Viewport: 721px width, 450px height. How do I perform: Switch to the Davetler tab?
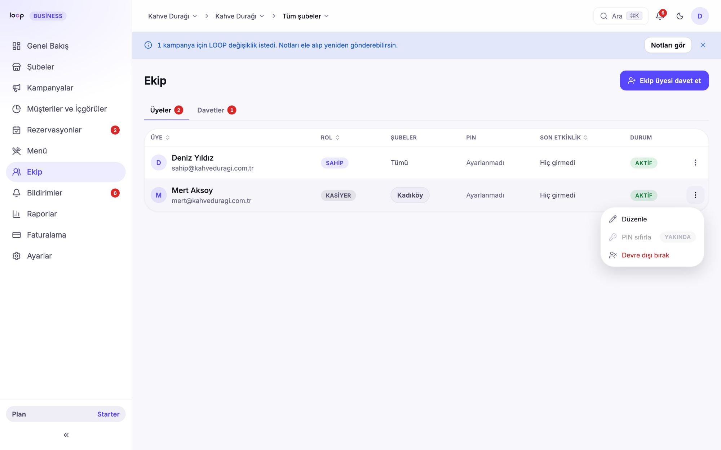[217, 110]
